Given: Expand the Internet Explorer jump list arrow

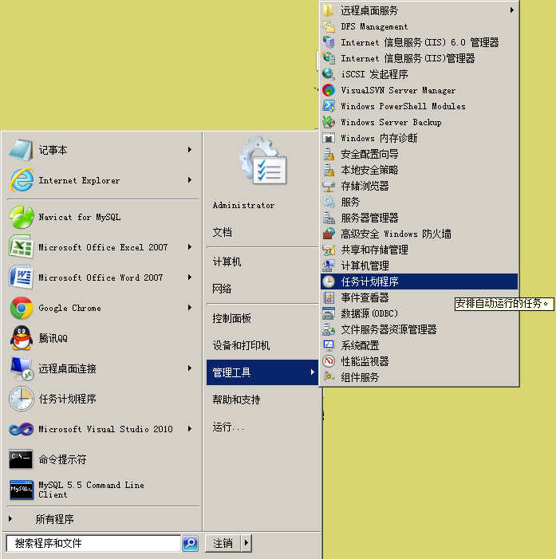Looking at the screenshot, I should click(x=190, y=180).
